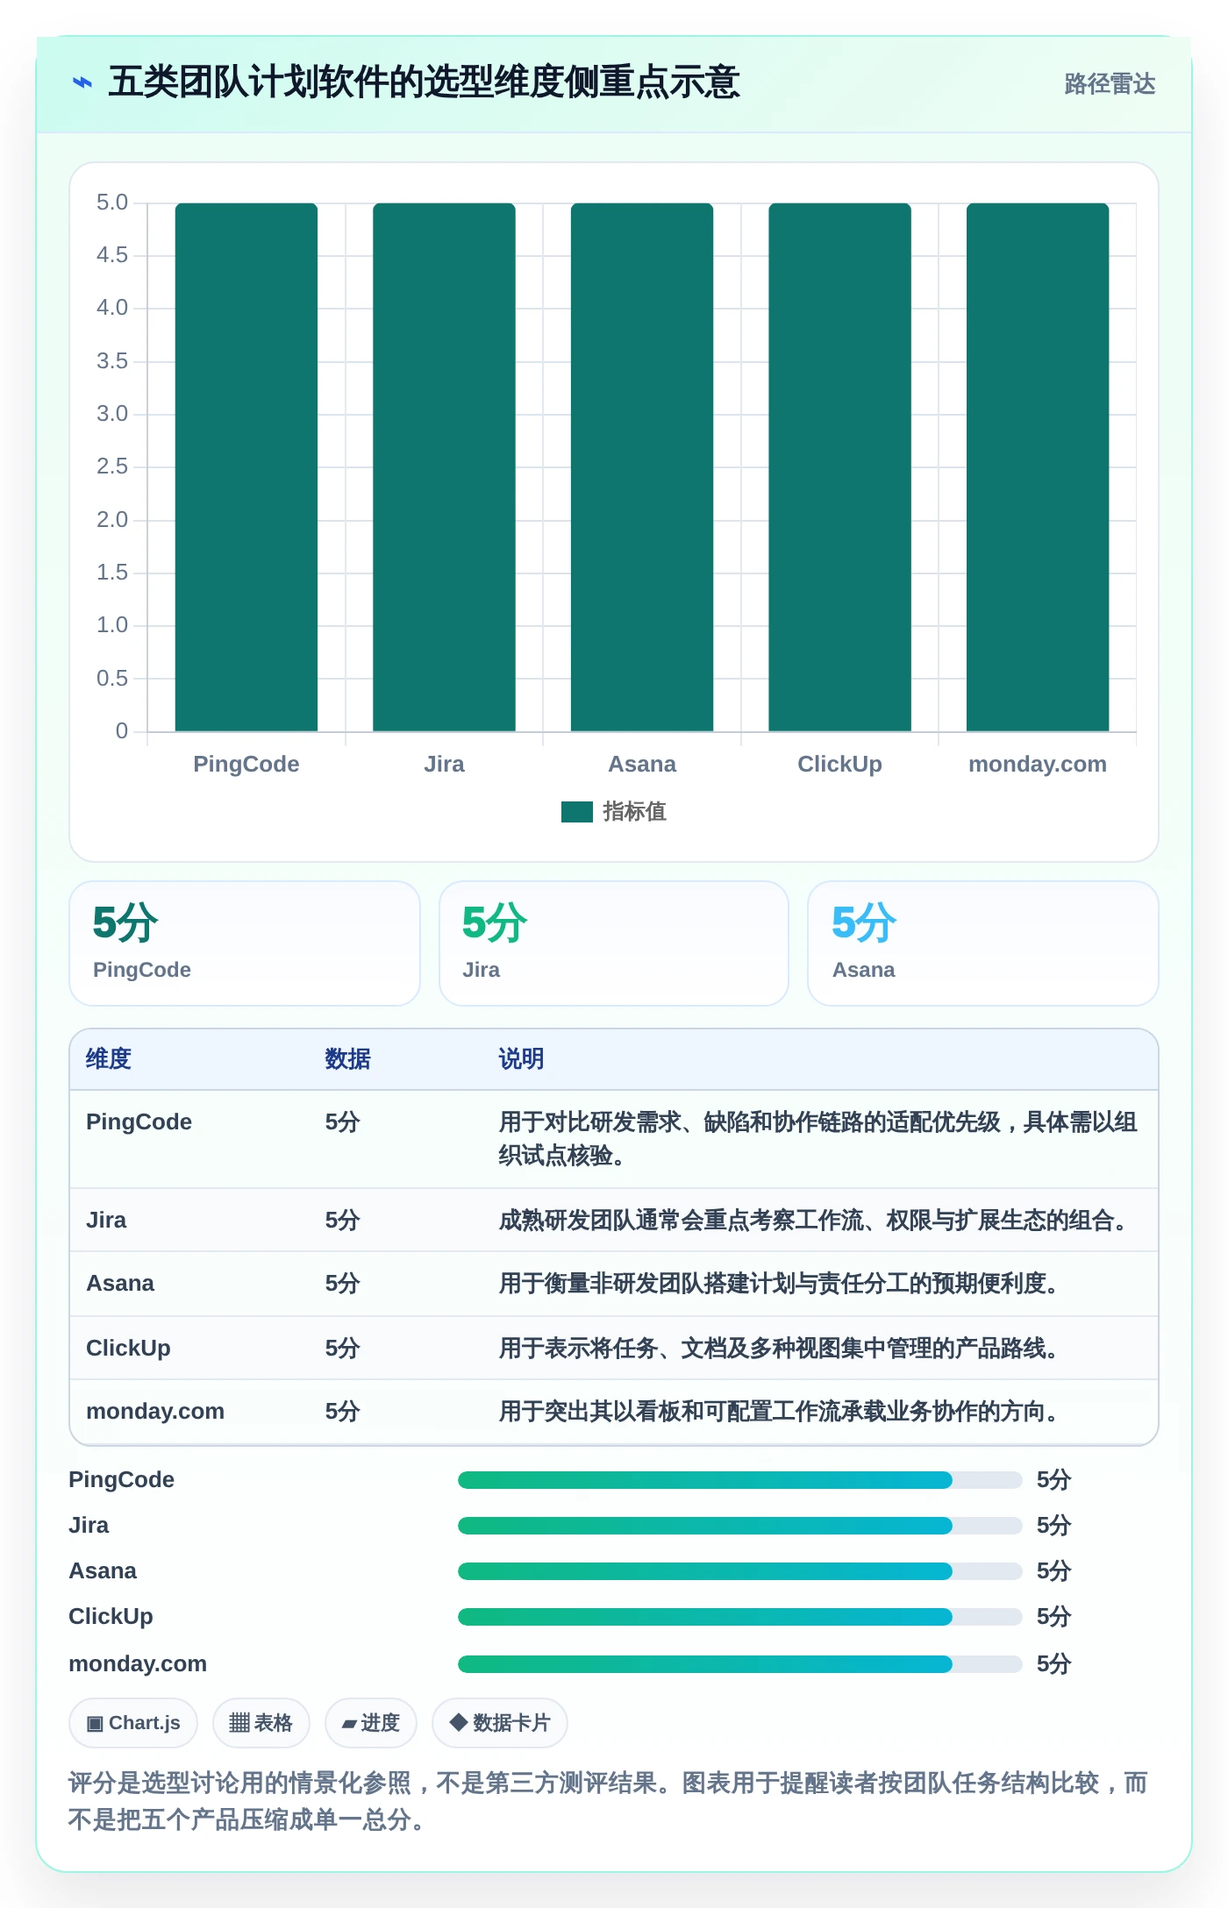Image resolution: width=1228 pixels, height=1908 pixels.
Task: Click the 表格 tag chip
Action: (261, 1723)
